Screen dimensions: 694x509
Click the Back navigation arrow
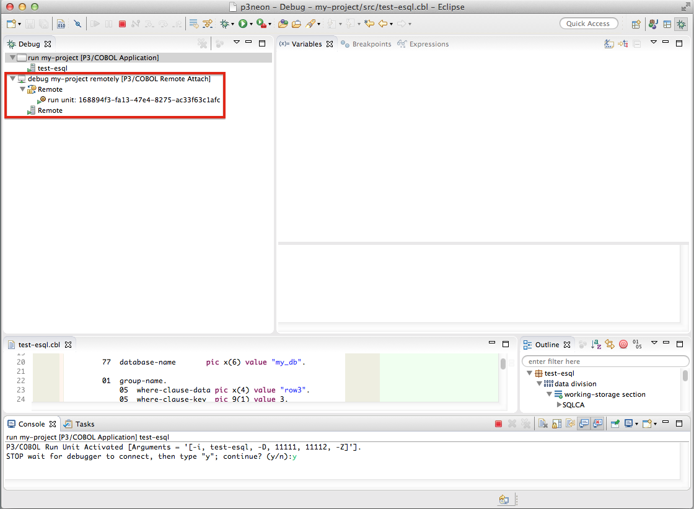tap(383, 24)
